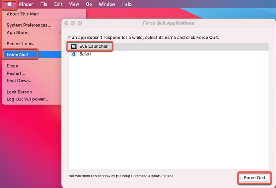The width and height of the screenshot is (276, 188).
Task: Open the File menu
Action: 44,4
